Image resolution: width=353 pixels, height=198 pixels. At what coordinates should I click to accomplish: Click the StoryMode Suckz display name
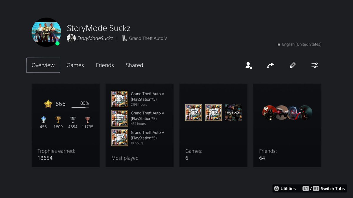[99, 28]
